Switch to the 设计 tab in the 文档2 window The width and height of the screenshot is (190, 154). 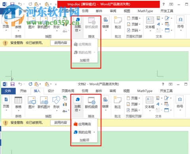[x=51, y=91]
